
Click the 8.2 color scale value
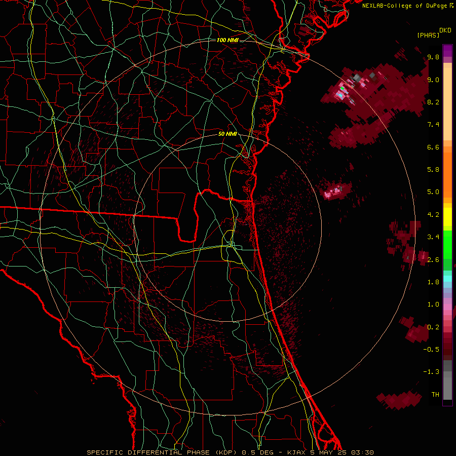pos(433,102)
